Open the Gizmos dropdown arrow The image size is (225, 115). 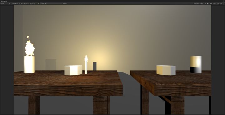pos(224,3)
